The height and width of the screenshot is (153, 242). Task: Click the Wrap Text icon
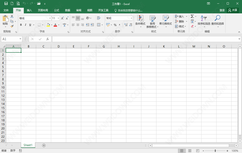coord(99,18)
